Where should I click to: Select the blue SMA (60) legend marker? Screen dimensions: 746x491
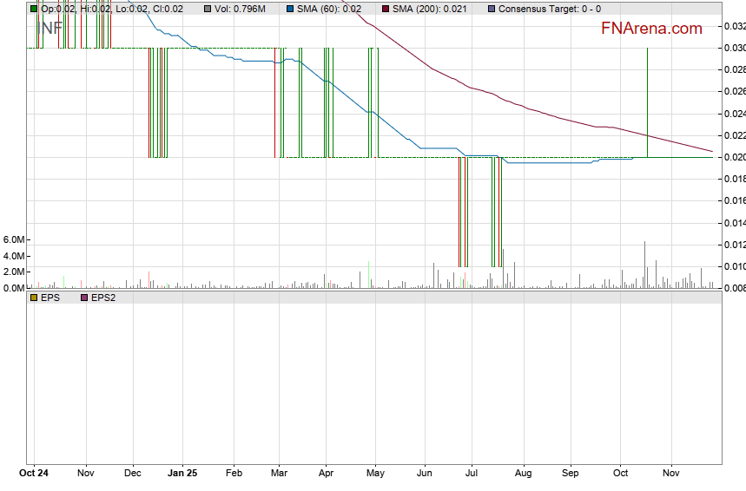point(289,9)
